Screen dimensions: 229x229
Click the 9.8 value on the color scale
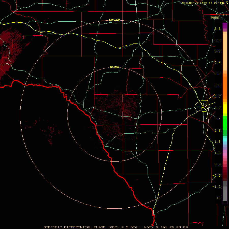(x=218, y=28)
